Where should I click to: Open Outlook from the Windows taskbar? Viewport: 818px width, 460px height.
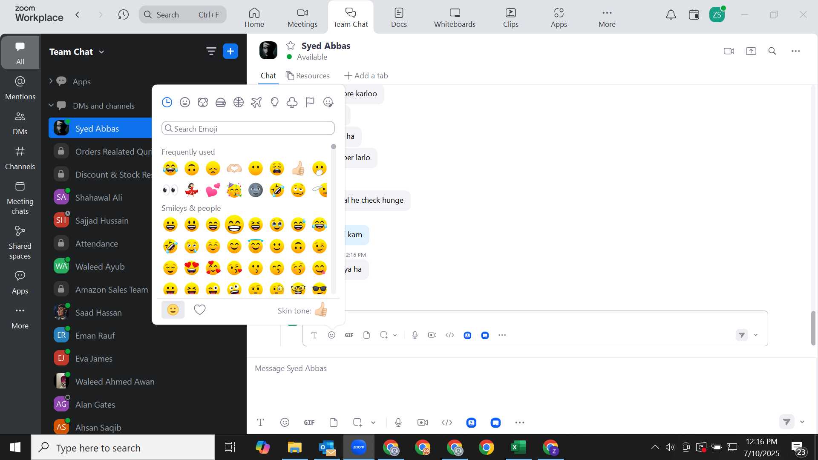(327, 447)
